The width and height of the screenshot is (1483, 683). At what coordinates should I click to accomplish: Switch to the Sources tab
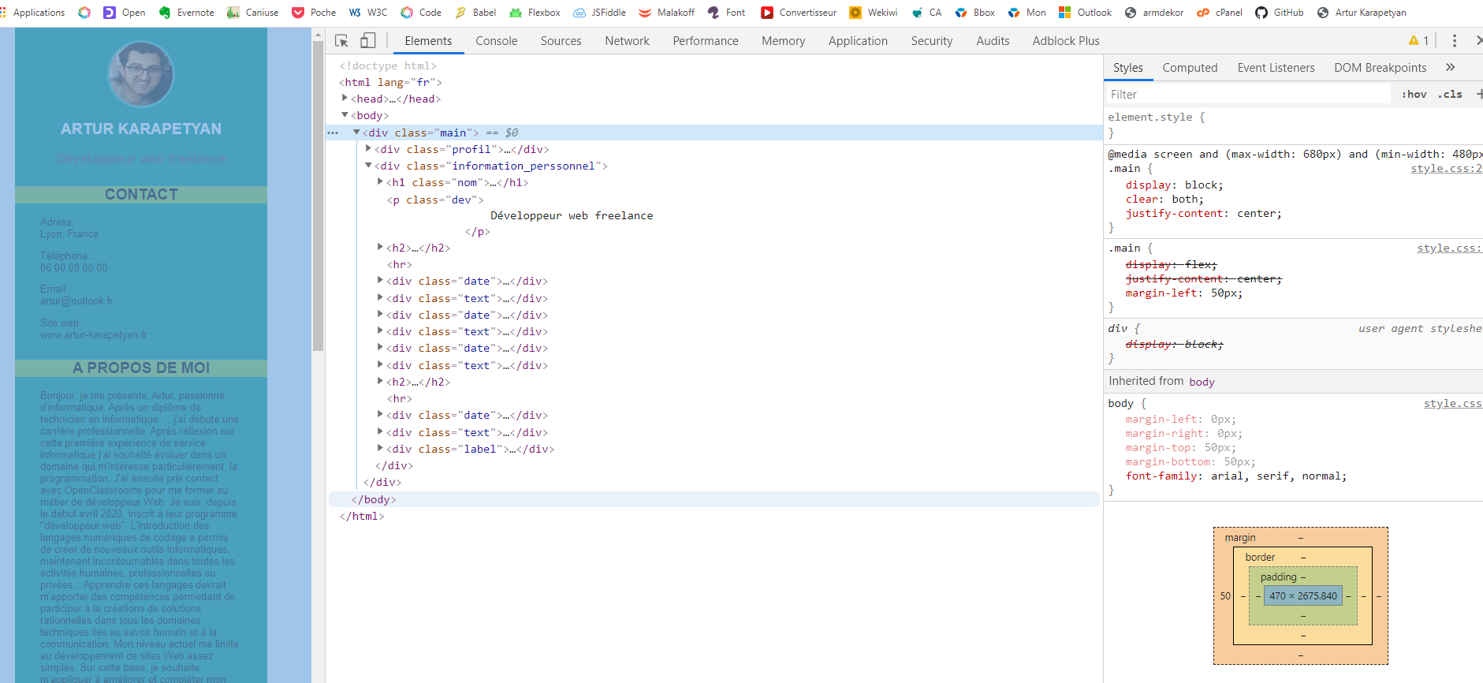[561, 41]
